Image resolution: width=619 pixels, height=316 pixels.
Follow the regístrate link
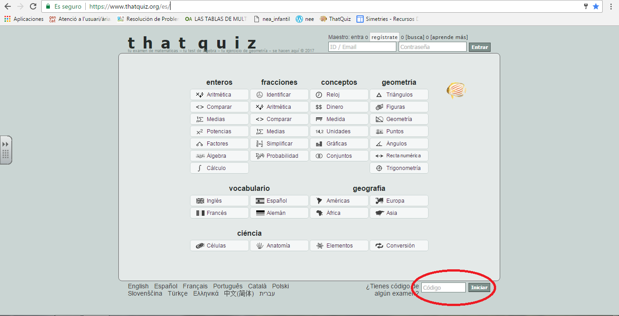click(384, 37)
